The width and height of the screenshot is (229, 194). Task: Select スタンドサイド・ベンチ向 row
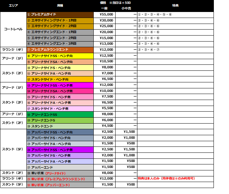60,80
